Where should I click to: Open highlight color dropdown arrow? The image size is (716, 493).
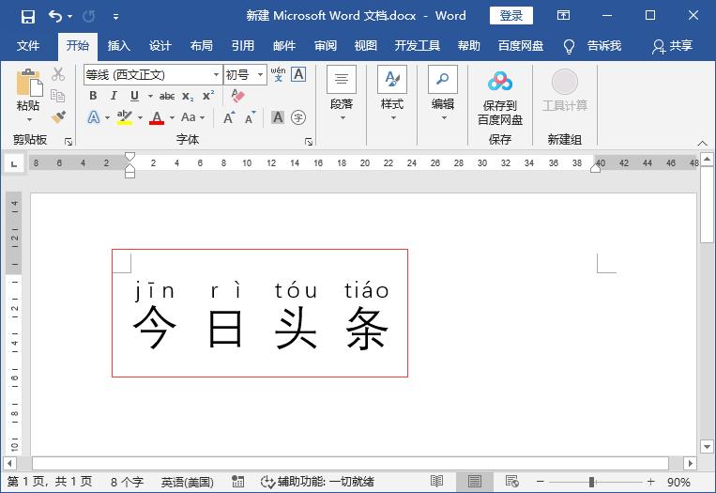tap(140, 118)
